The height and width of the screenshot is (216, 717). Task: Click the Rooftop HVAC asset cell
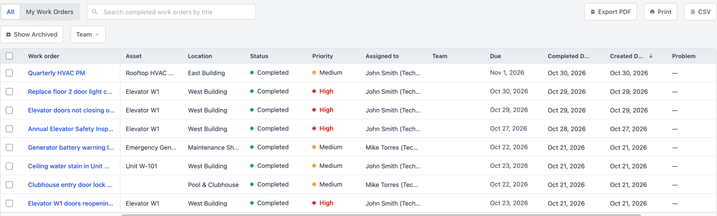coord(150,73)
